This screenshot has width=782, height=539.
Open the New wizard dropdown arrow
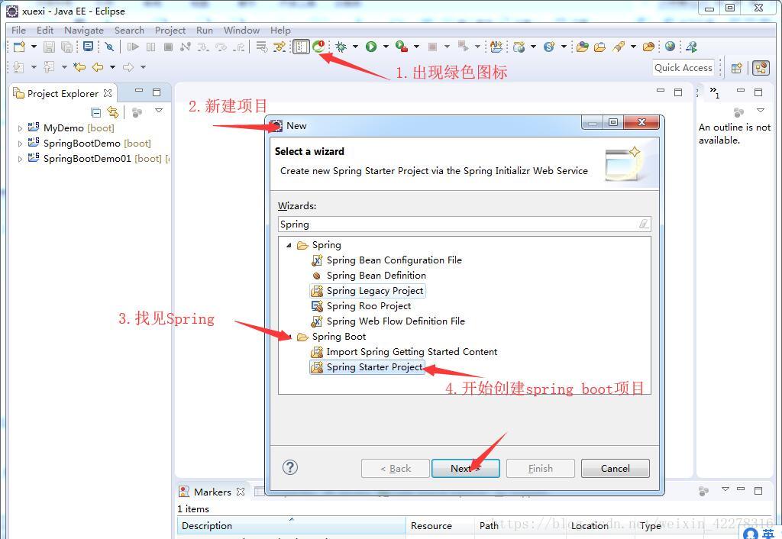pos(34,47)
